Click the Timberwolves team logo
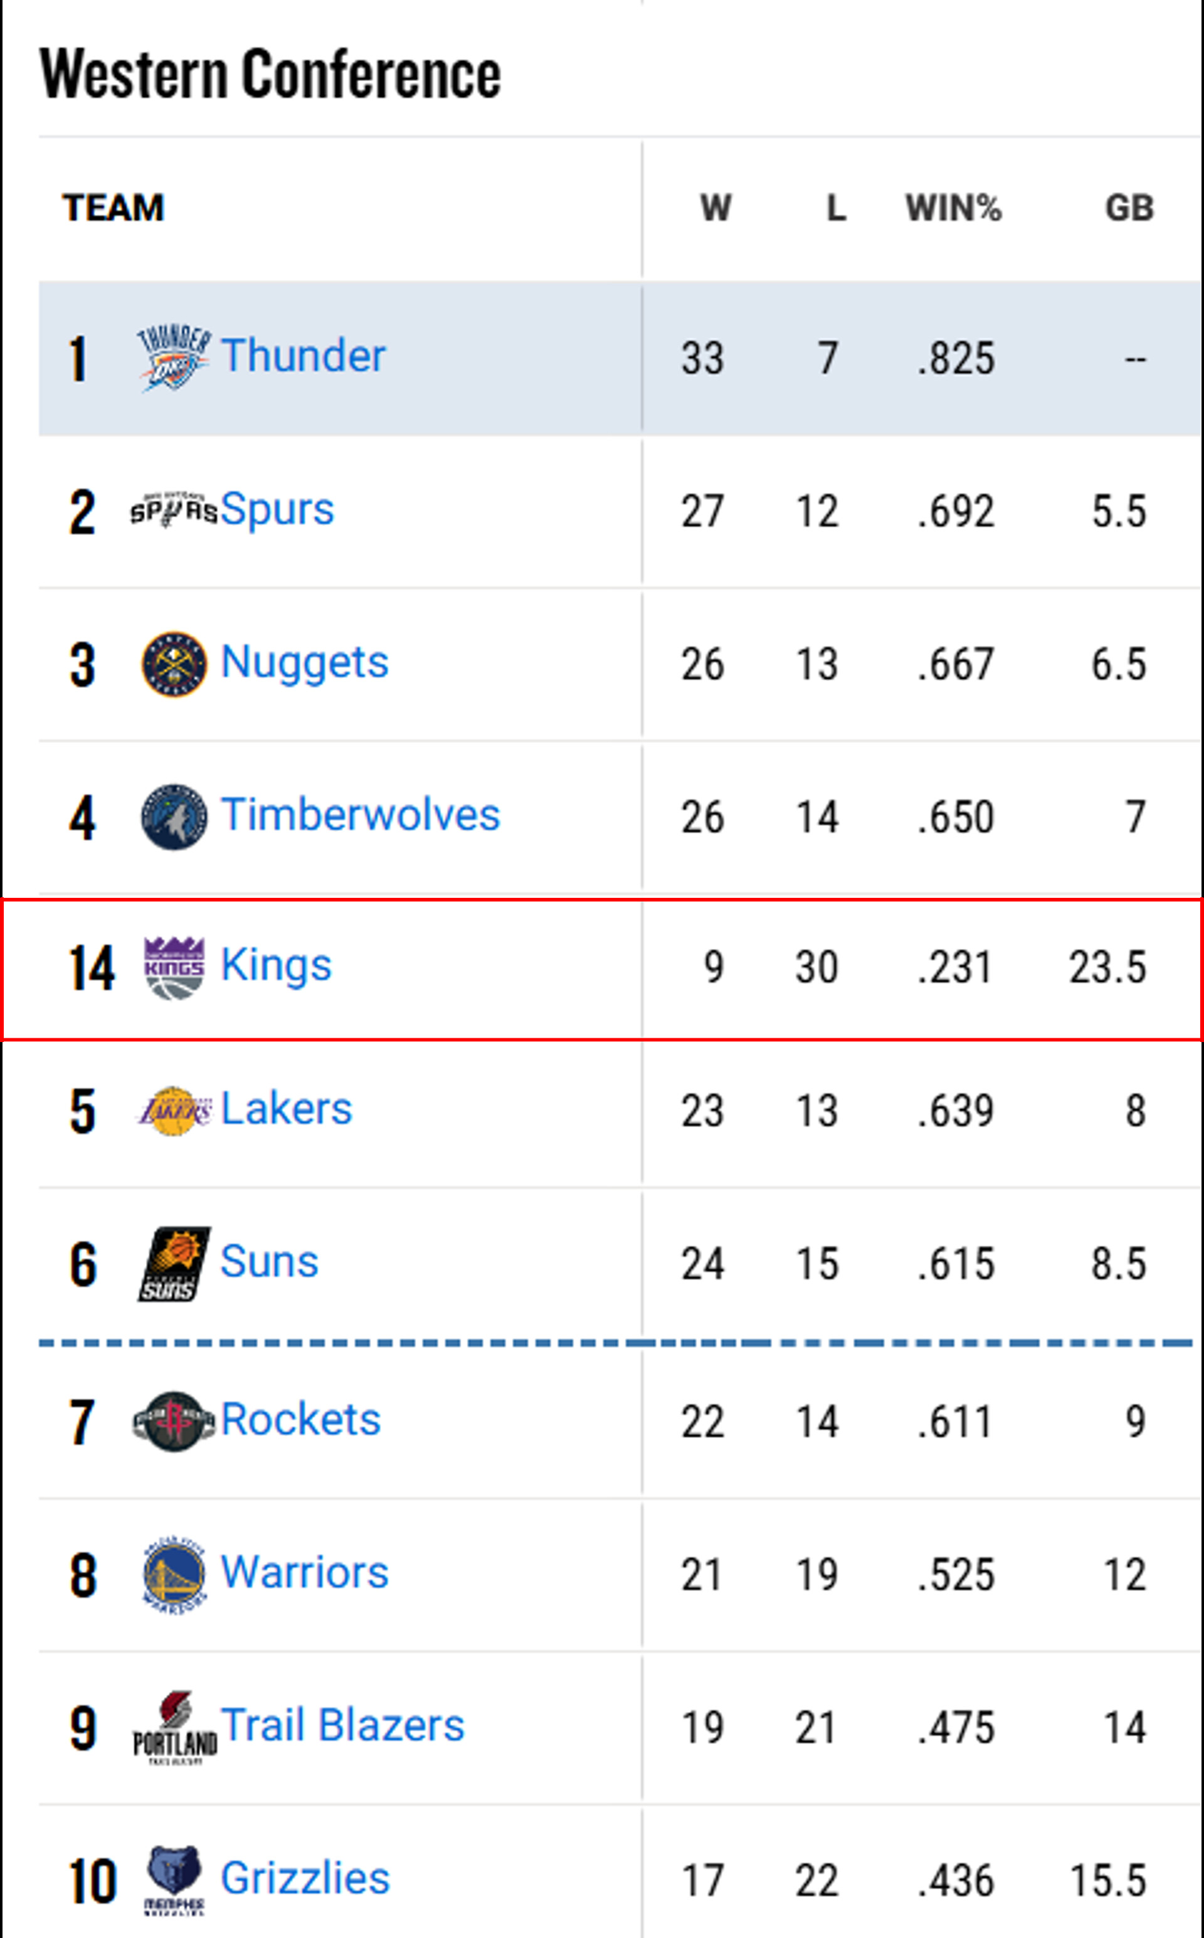Screen dimensions: 1204x1938 [x=174, y=817]
